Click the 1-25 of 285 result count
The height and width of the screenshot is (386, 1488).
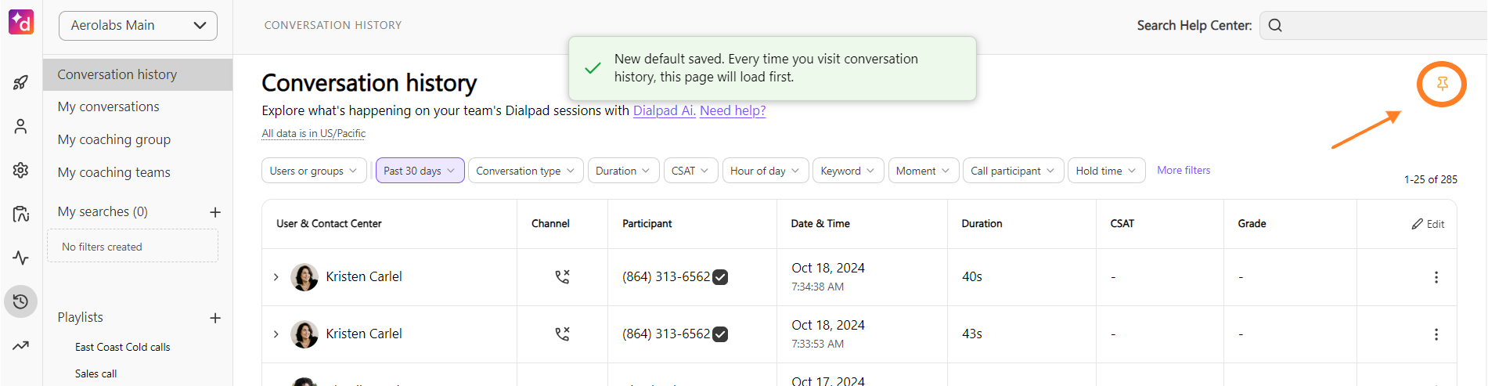coord(1430,179)
